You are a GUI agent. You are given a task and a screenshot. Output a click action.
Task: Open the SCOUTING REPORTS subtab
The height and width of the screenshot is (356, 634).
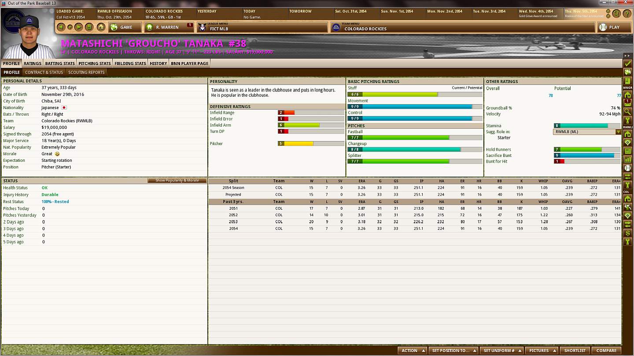click(x=86, y=72)
